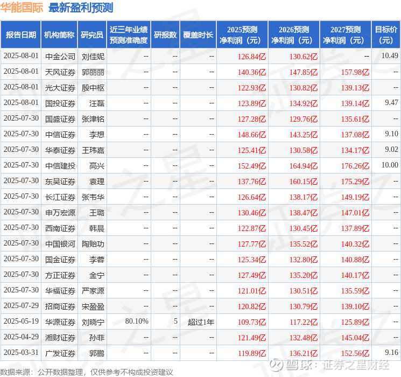This screenshot has height=377, width=401.
Task: Select institution 国投证券
Action: tap(60, 103)
